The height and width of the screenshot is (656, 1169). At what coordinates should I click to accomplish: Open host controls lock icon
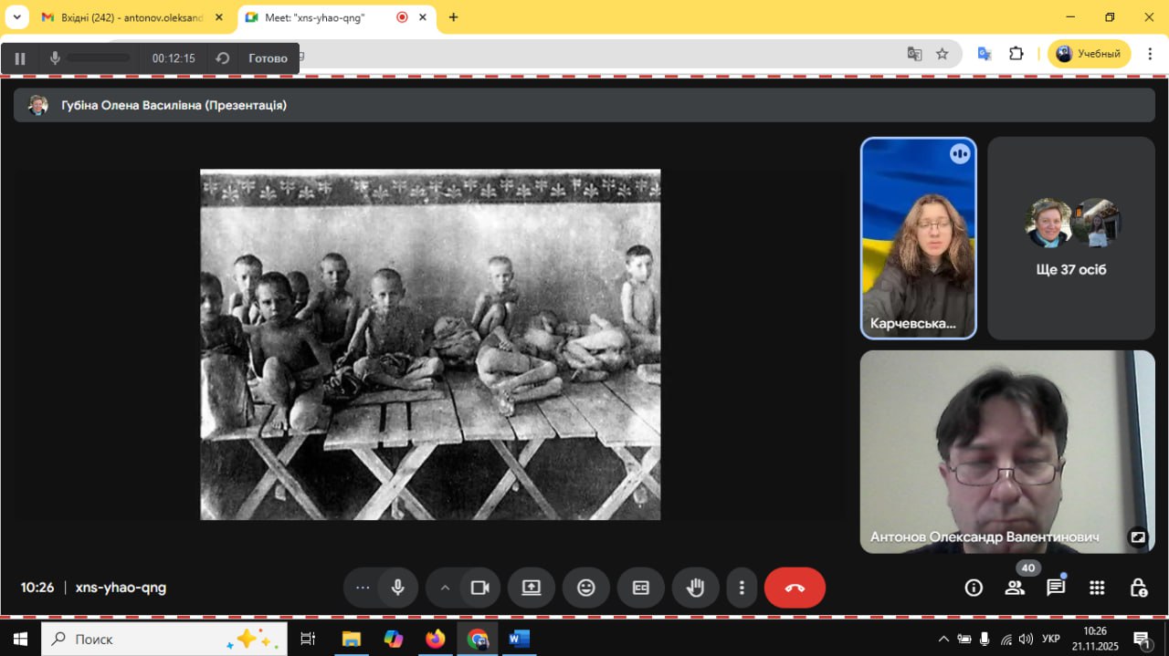coord(1138,588)
